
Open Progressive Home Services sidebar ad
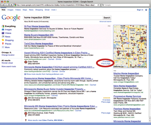pyautogui.click(x=127, y=96)
